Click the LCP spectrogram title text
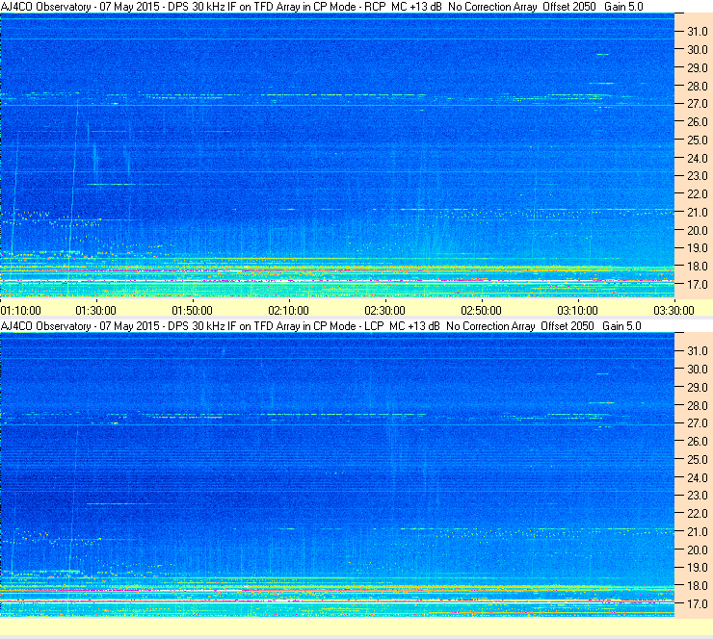Image resolution: width=713 pixels, height=639 pixels. coord(321,325)
